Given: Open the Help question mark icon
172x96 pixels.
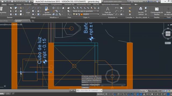Looking at the screenshot, I should [157, 2].
